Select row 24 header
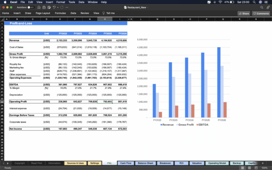Screen dimensions: 272x170 click(x=2, y=102)
